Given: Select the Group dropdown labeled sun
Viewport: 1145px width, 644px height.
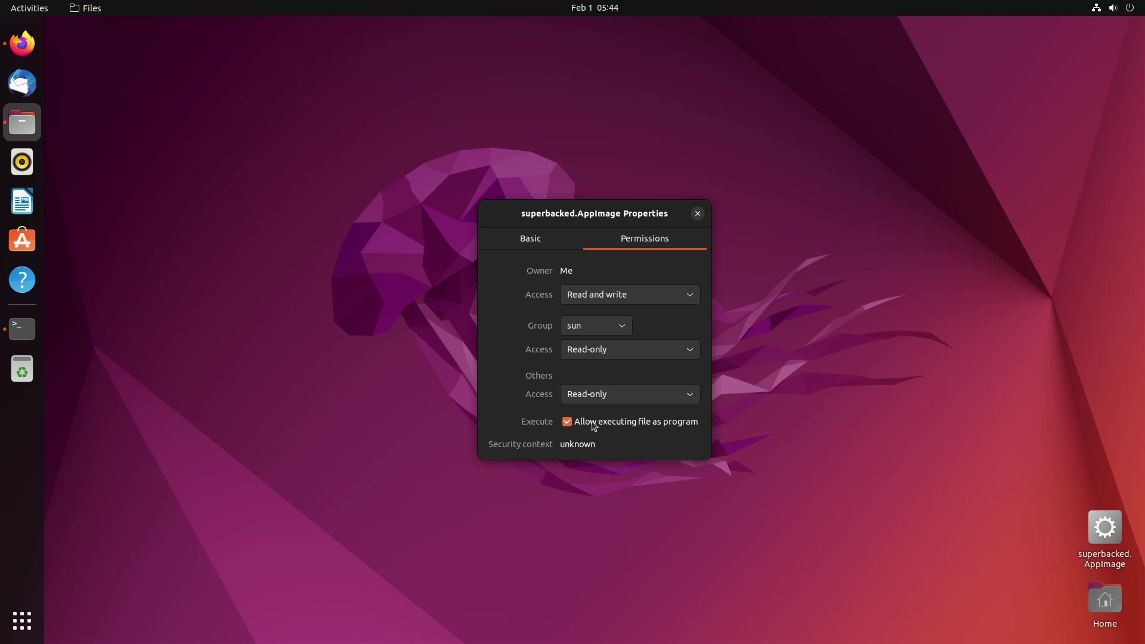Looking at the screenshot, I should point(595,325).
